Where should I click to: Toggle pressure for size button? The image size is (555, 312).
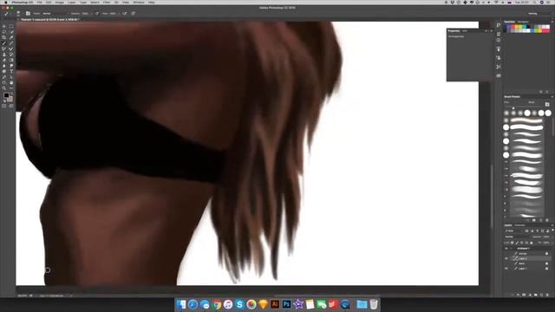[x=133, y=14]
